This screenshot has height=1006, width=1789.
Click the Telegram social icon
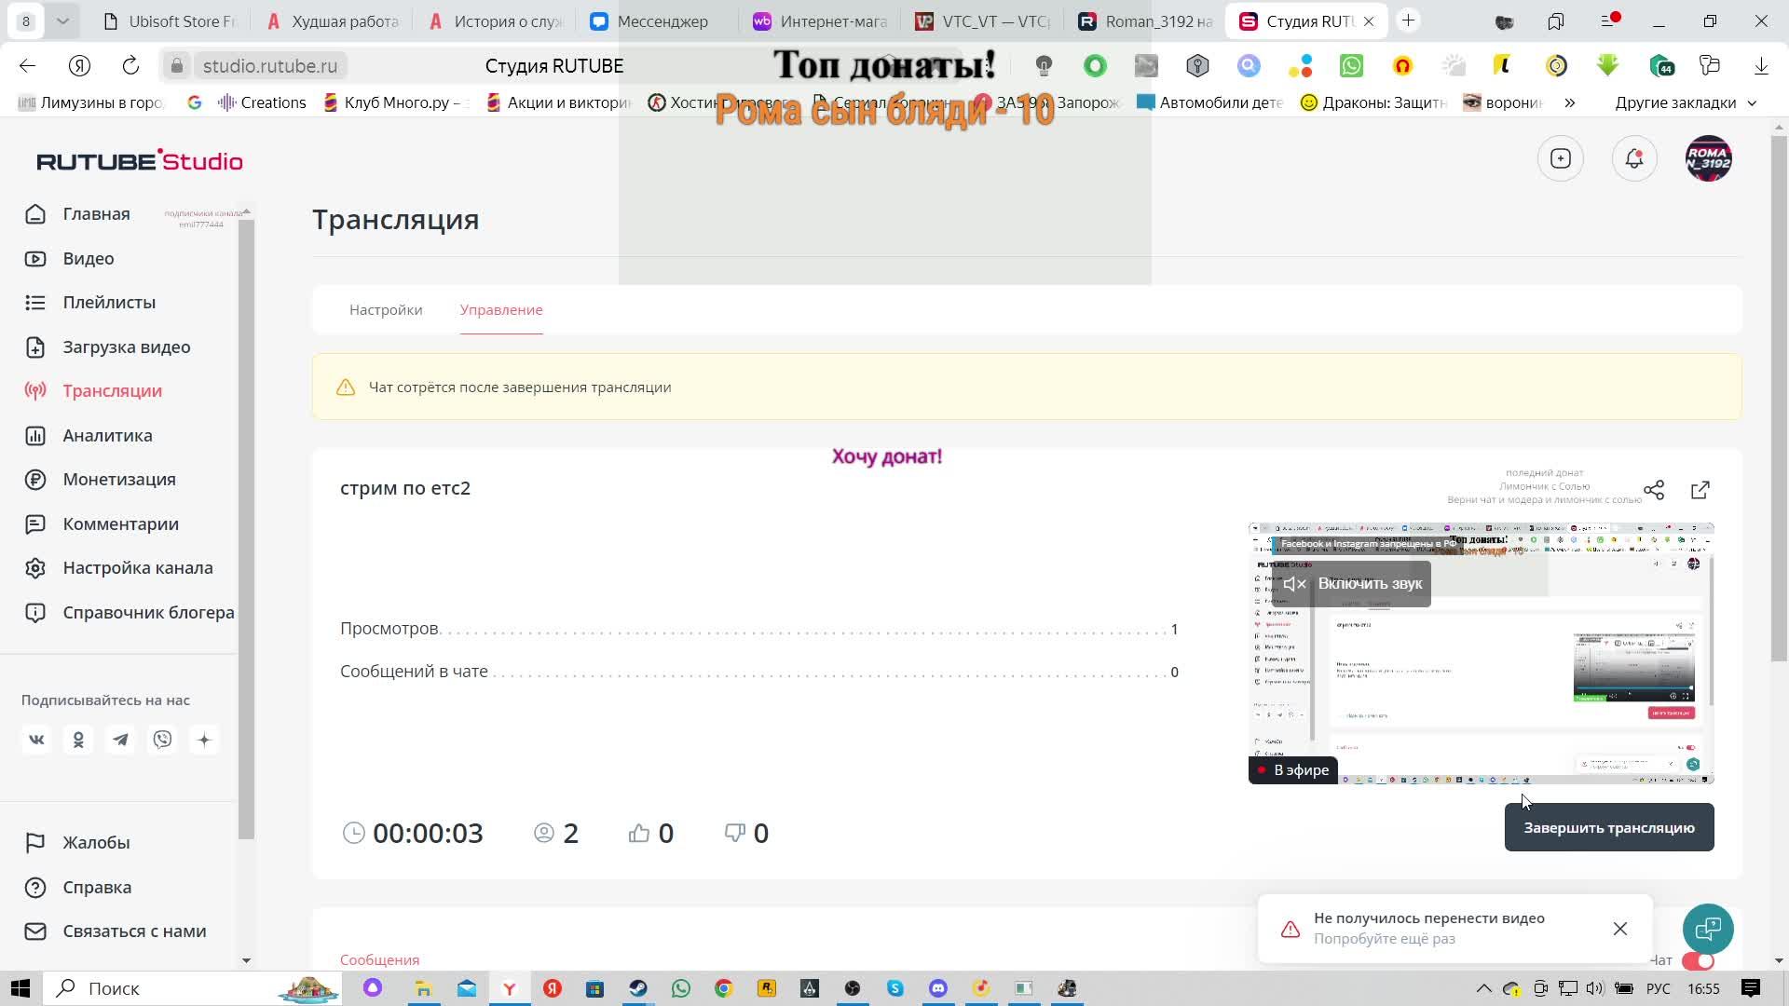120,740
